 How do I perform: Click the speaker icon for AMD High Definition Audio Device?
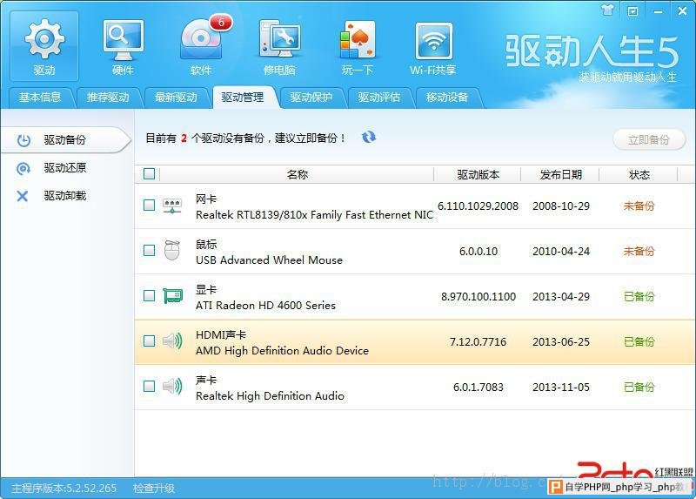[172, 341]
